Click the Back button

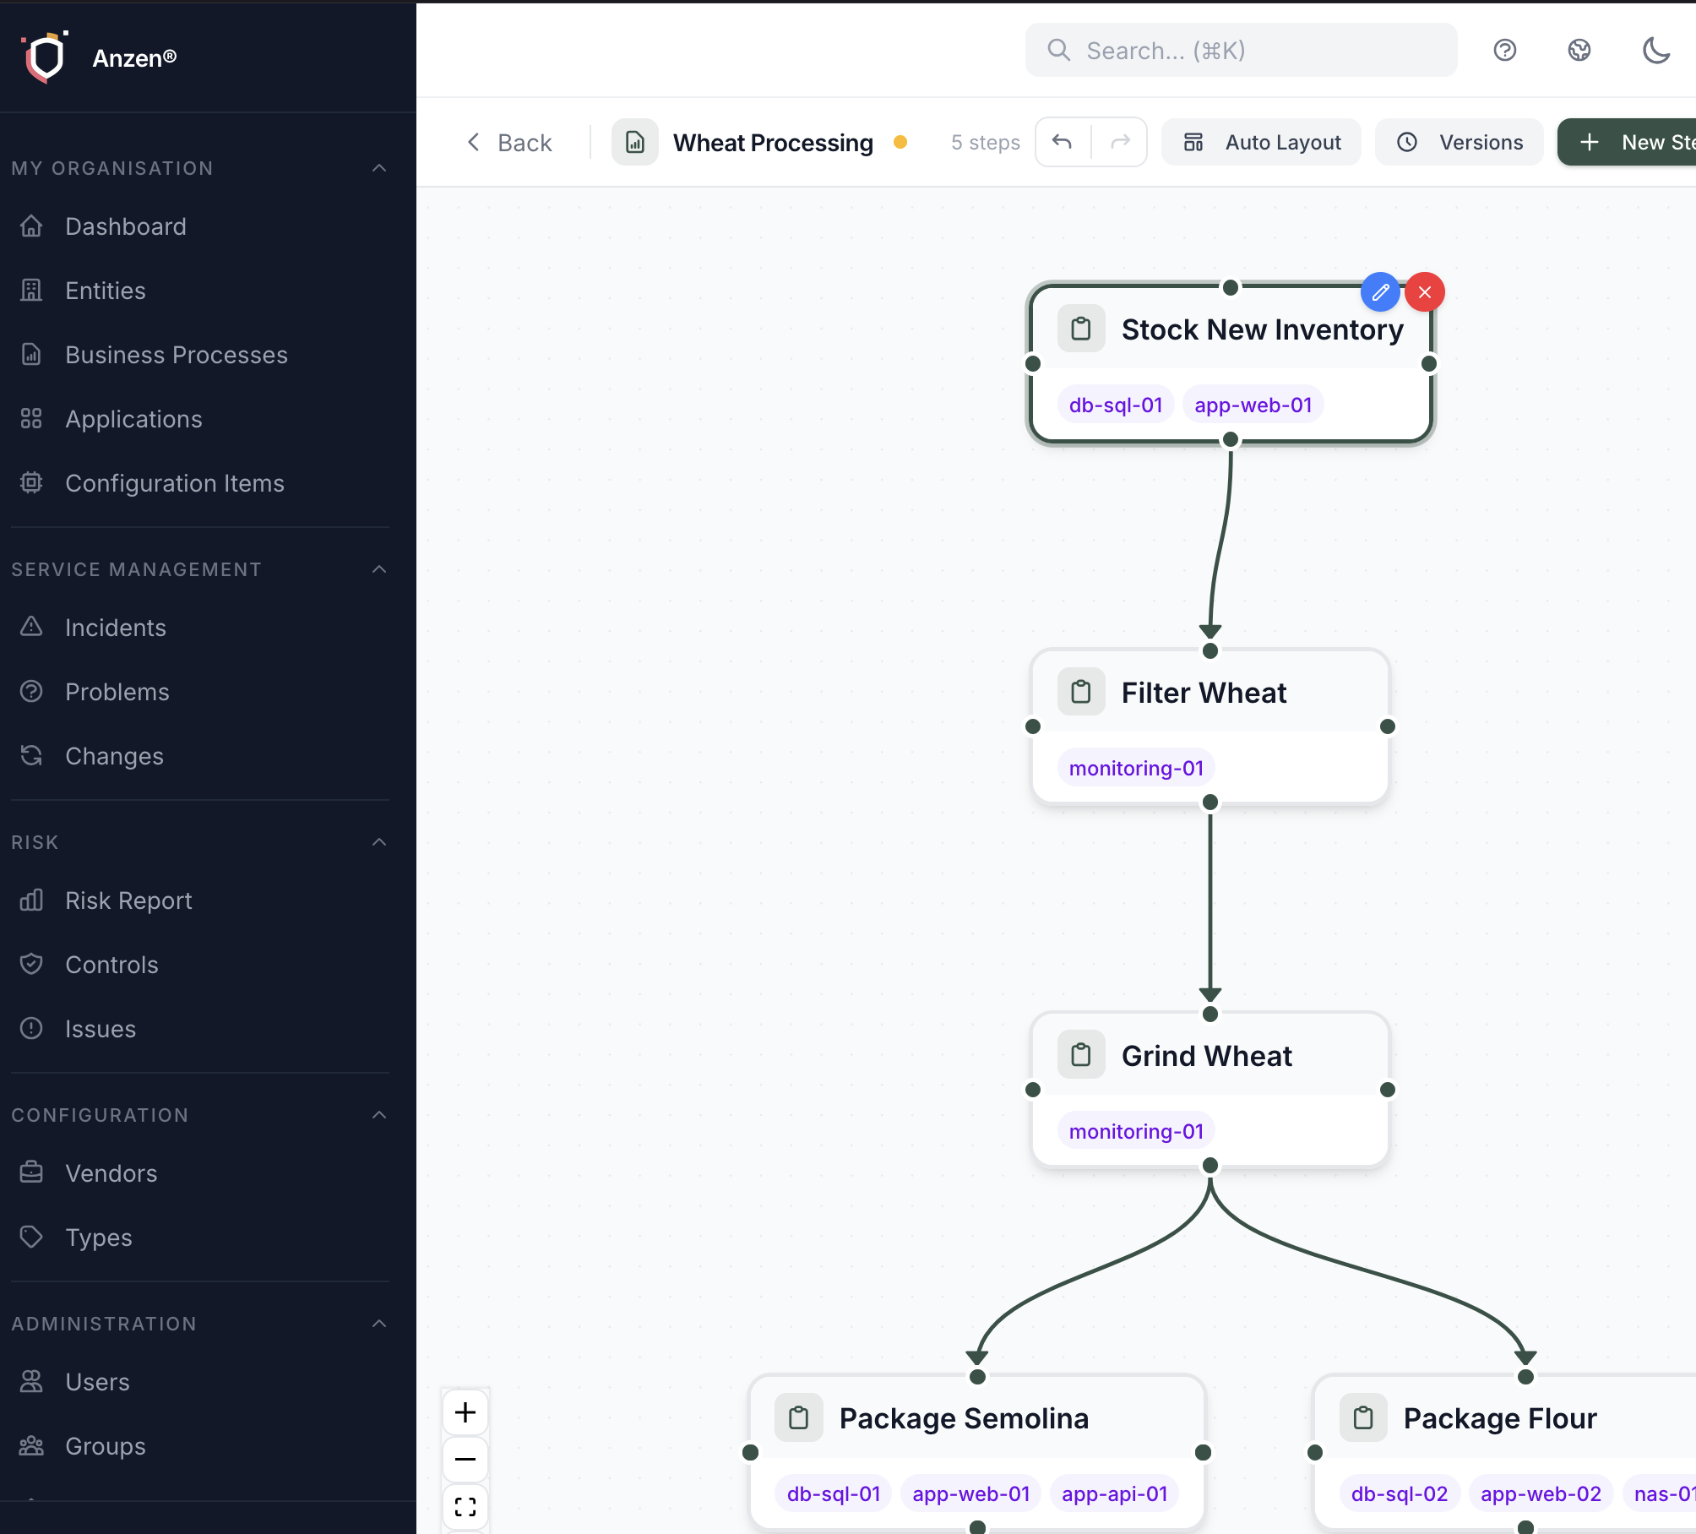click(x=509, y=142)
